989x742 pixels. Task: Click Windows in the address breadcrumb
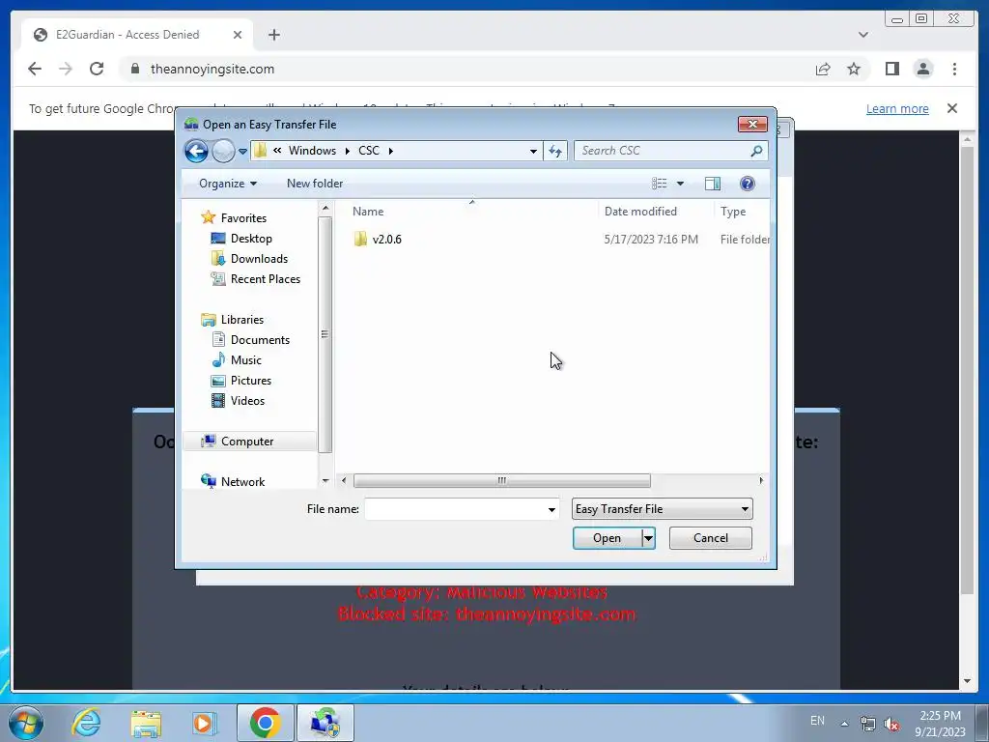pyautogui.click(x=312, y=151)
